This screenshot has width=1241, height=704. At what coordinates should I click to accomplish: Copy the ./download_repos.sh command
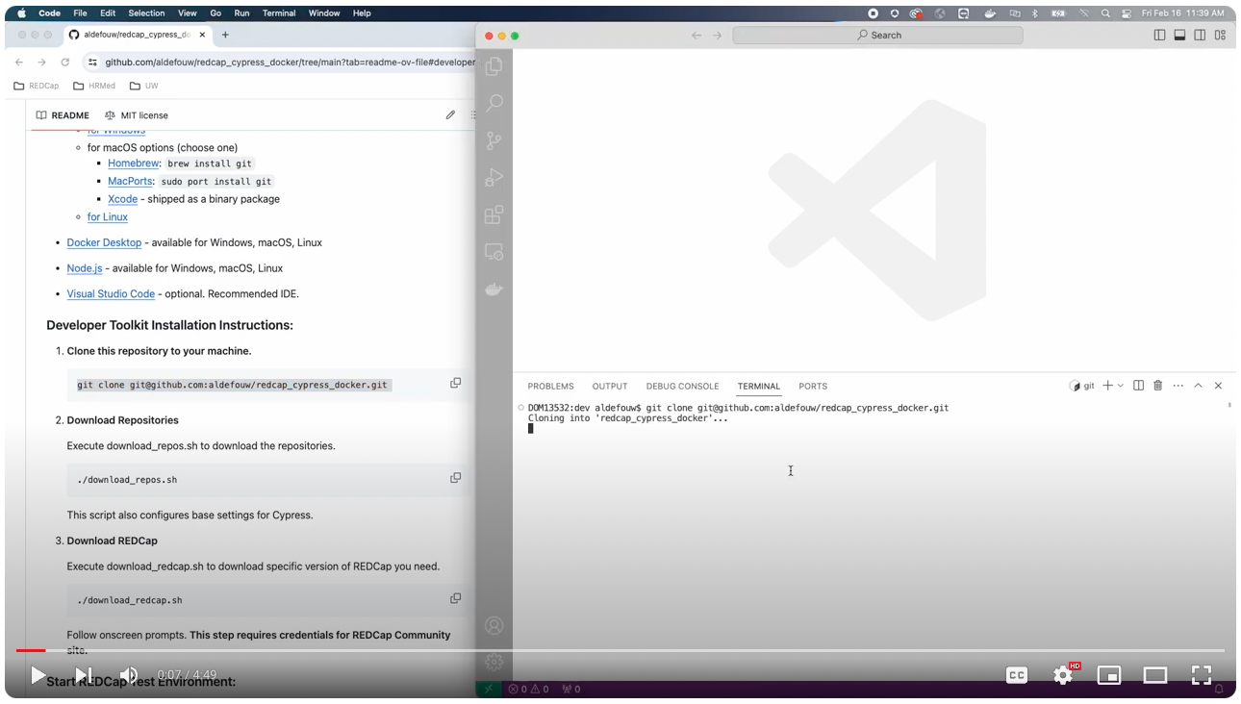(456, 478)
